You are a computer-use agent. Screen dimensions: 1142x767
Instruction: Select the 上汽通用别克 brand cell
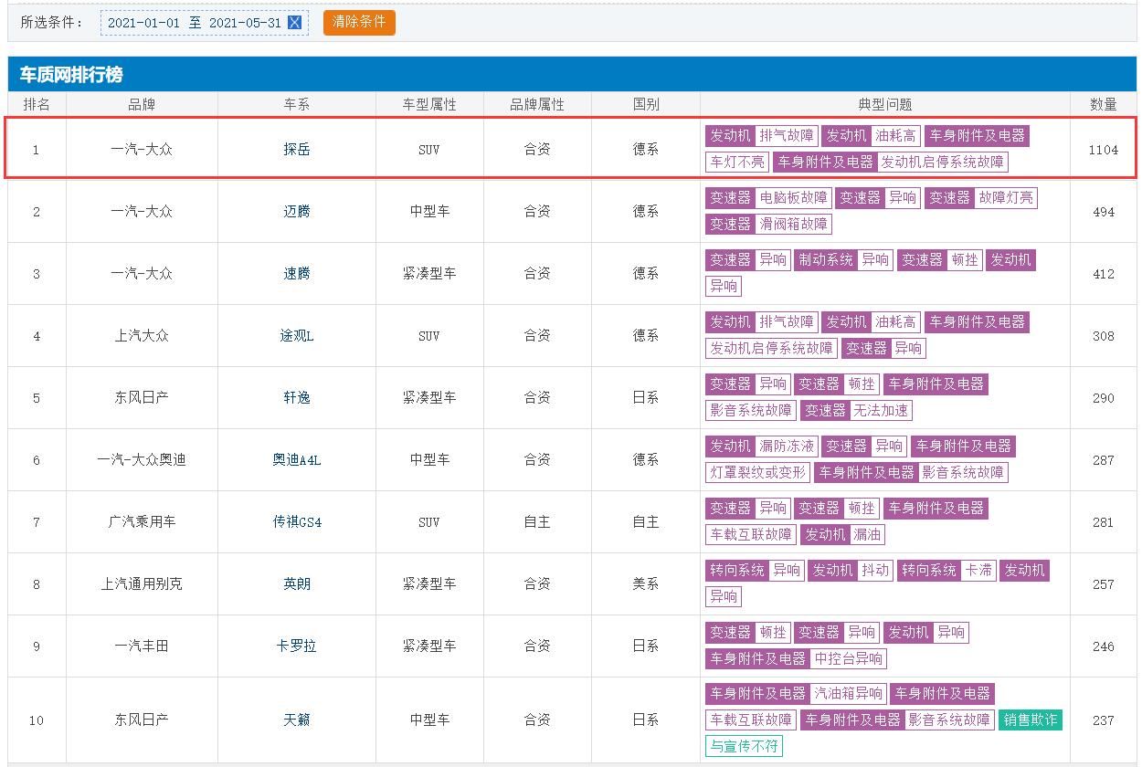[142, 584]
